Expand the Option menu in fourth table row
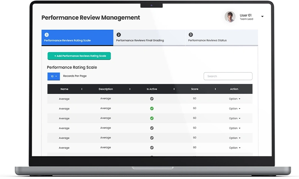This screenshot has height=179, width=299. pos(234,128)
